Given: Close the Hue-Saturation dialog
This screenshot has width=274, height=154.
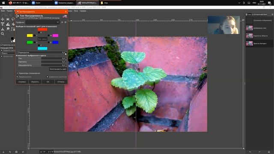Looking at the screenshot, I should (x=66, y=12).
